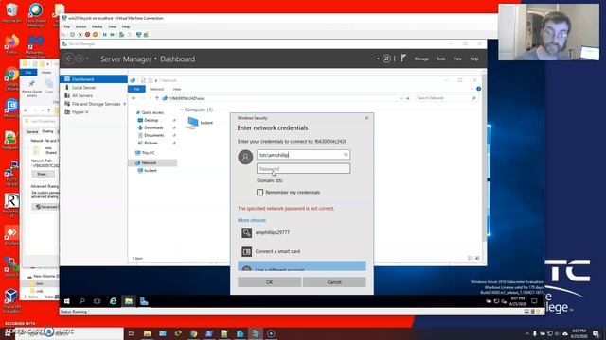The width and height of the screenshot is (606, 340).
Task: Pause the virtual machine from toolbar
Action: point(104,35)
